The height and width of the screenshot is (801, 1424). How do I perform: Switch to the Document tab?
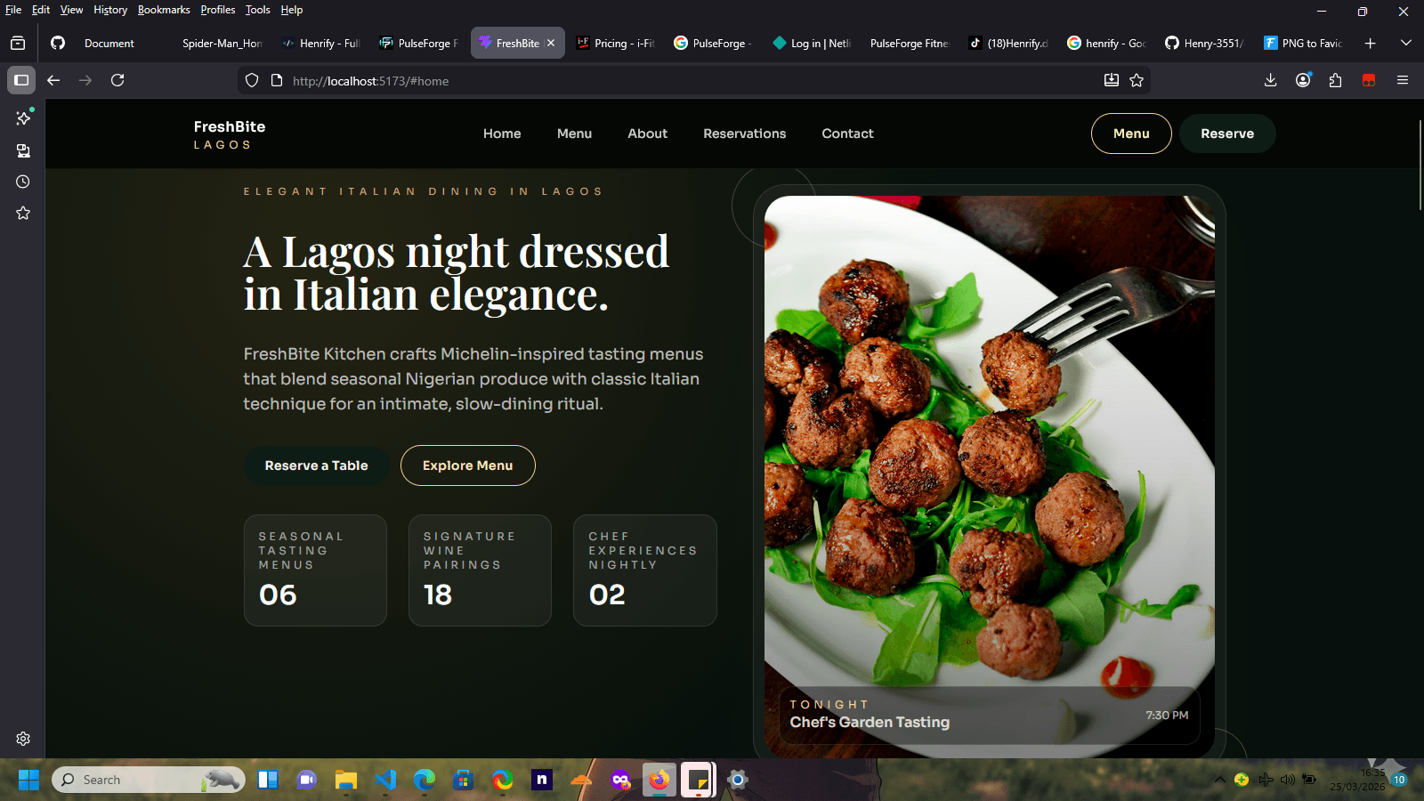(109, 43)
